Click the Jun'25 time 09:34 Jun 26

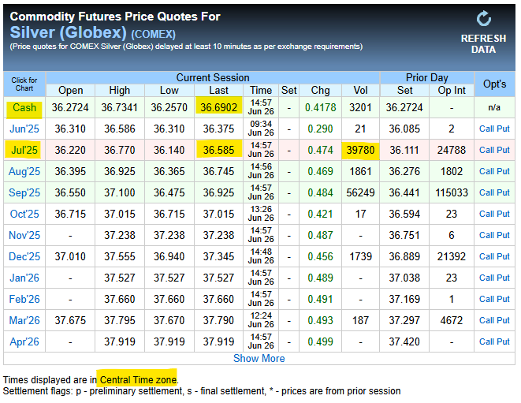(261, 129)
